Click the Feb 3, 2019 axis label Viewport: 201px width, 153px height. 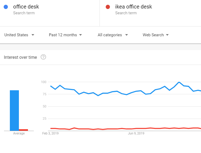[50, 133]
